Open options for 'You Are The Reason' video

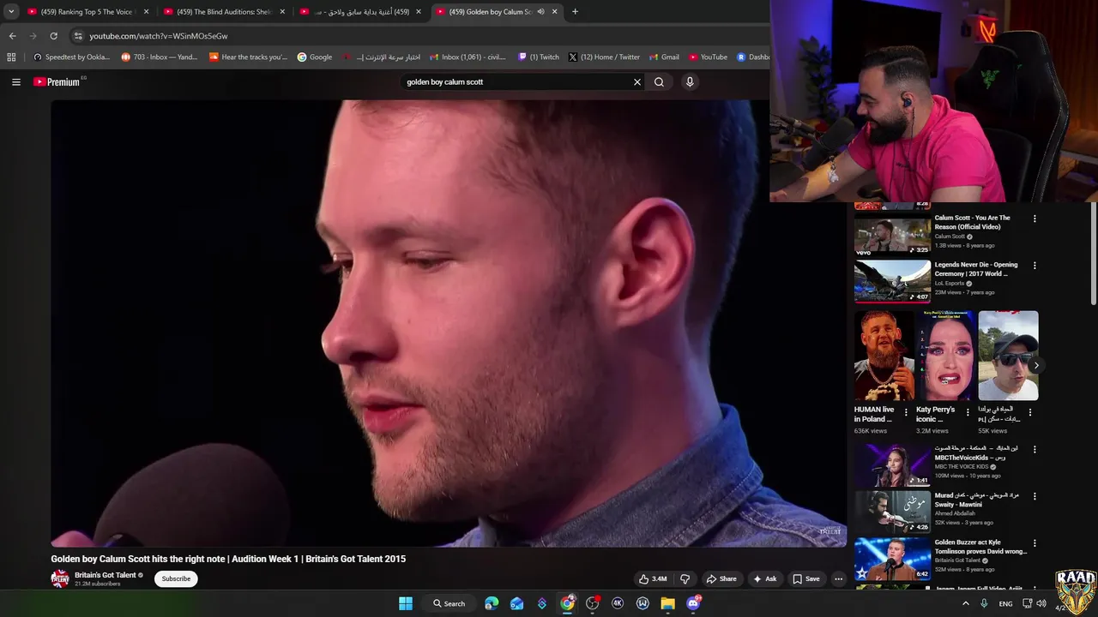tap(1035, 219)
